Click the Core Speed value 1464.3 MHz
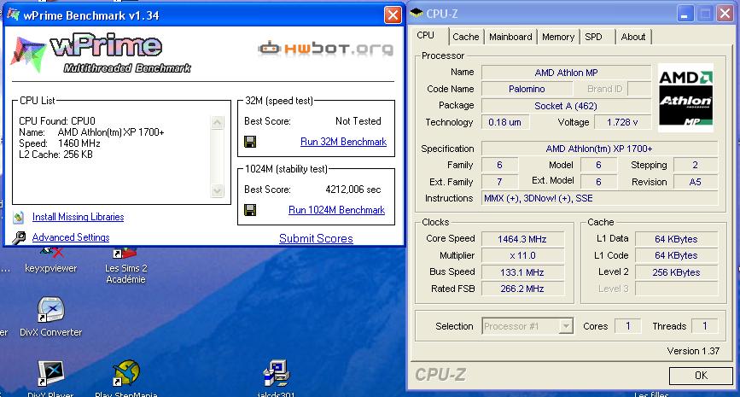Viewport: 740px width, 397px height. click(x=522, y=239)
